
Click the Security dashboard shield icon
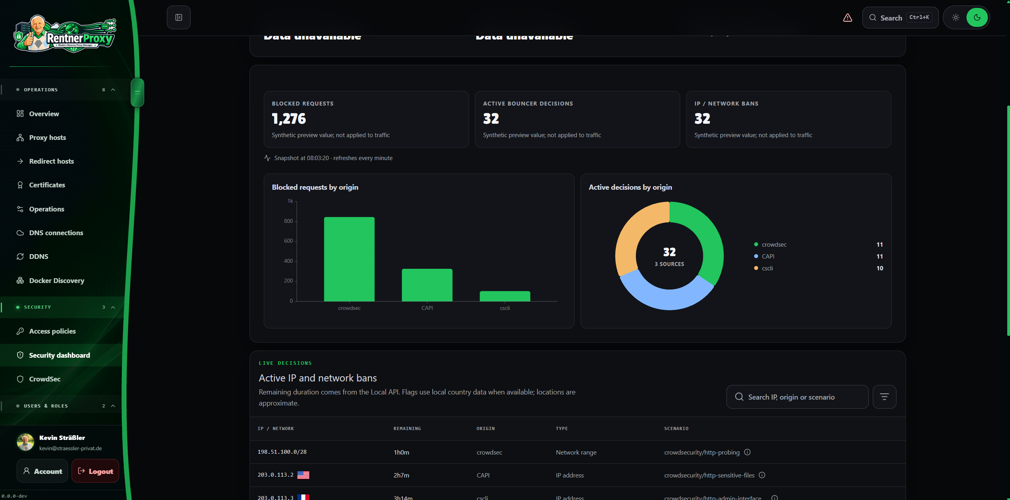point(20,355)
